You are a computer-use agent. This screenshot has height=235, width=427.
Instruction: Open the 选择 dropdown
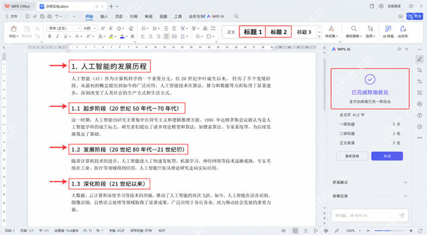[370, 36]
